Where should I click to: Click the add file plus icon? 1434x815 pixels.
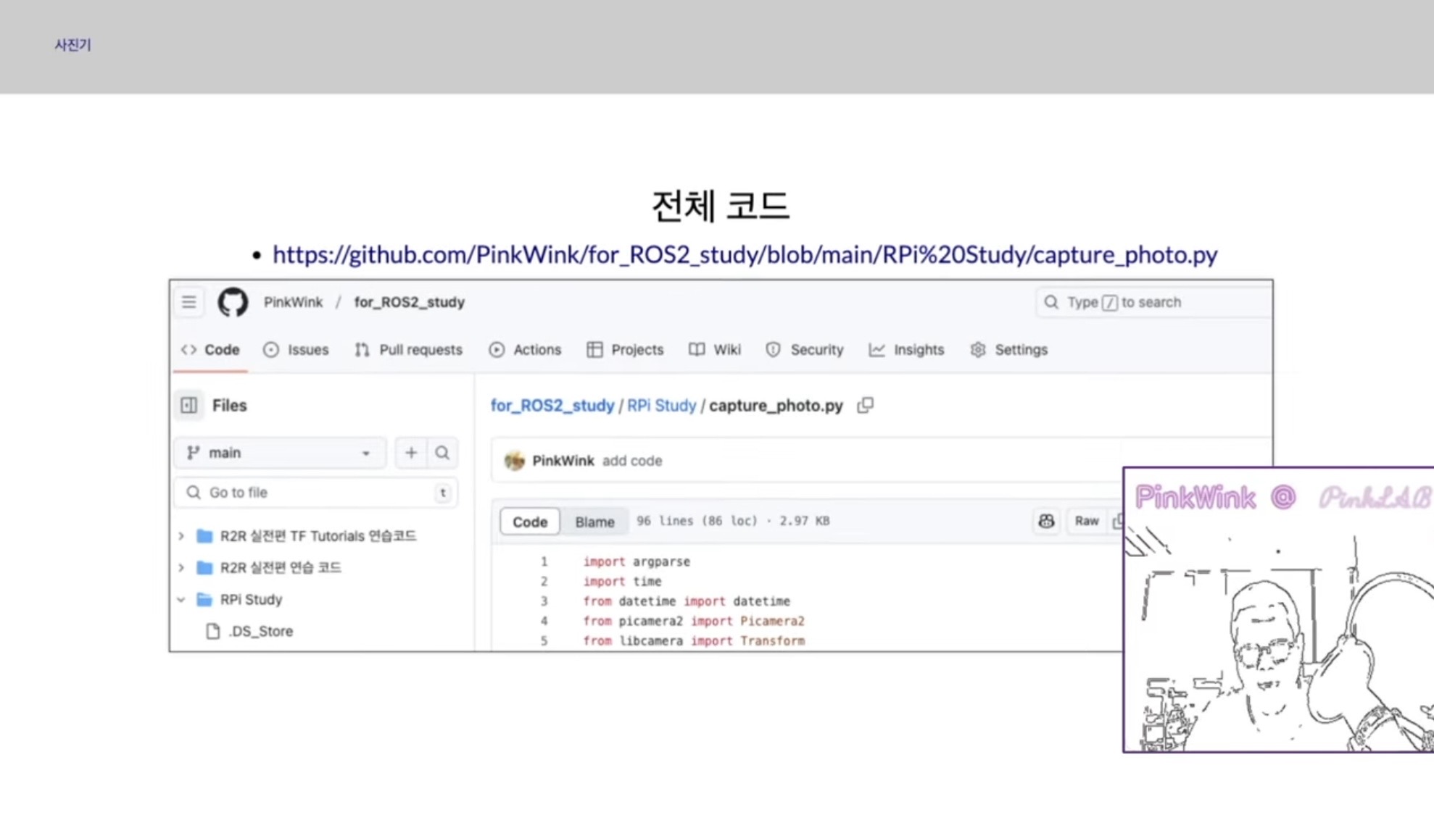pos(411,453)
